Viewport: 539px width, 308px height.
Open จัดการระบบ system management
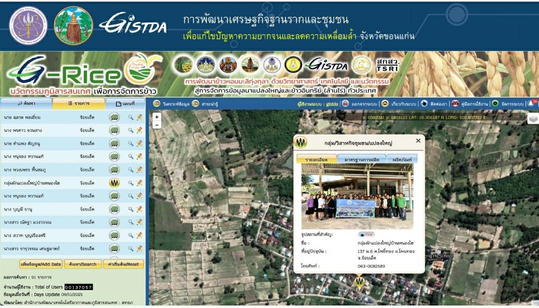pos(507,103)
